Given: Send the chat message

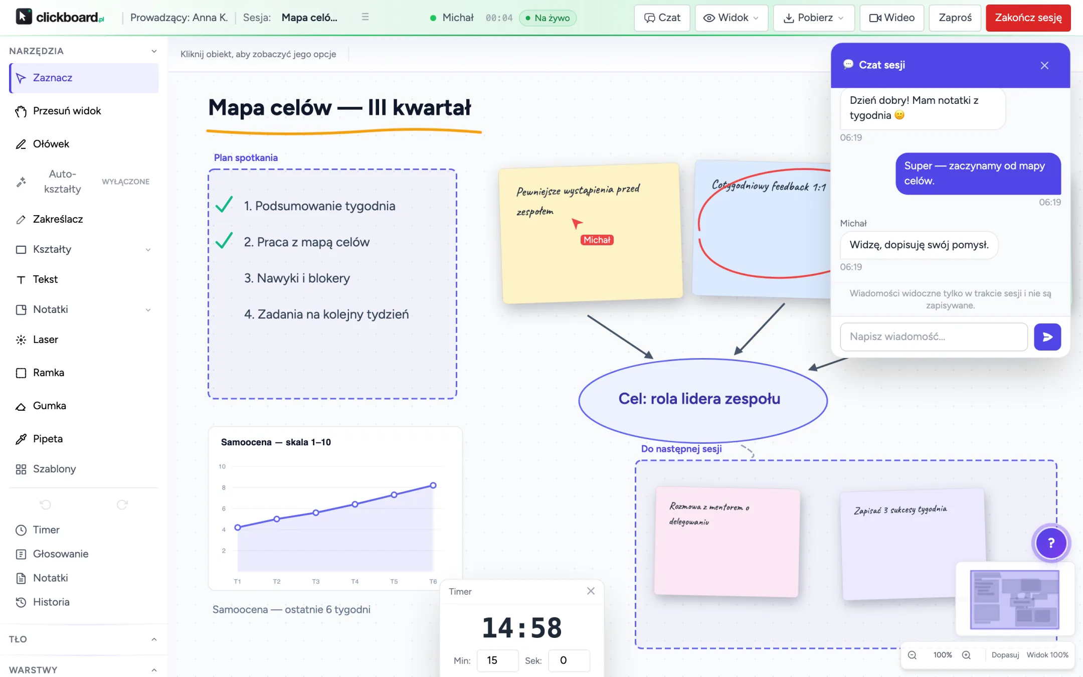Looking at the screenshot, I should coord(1047,336).
